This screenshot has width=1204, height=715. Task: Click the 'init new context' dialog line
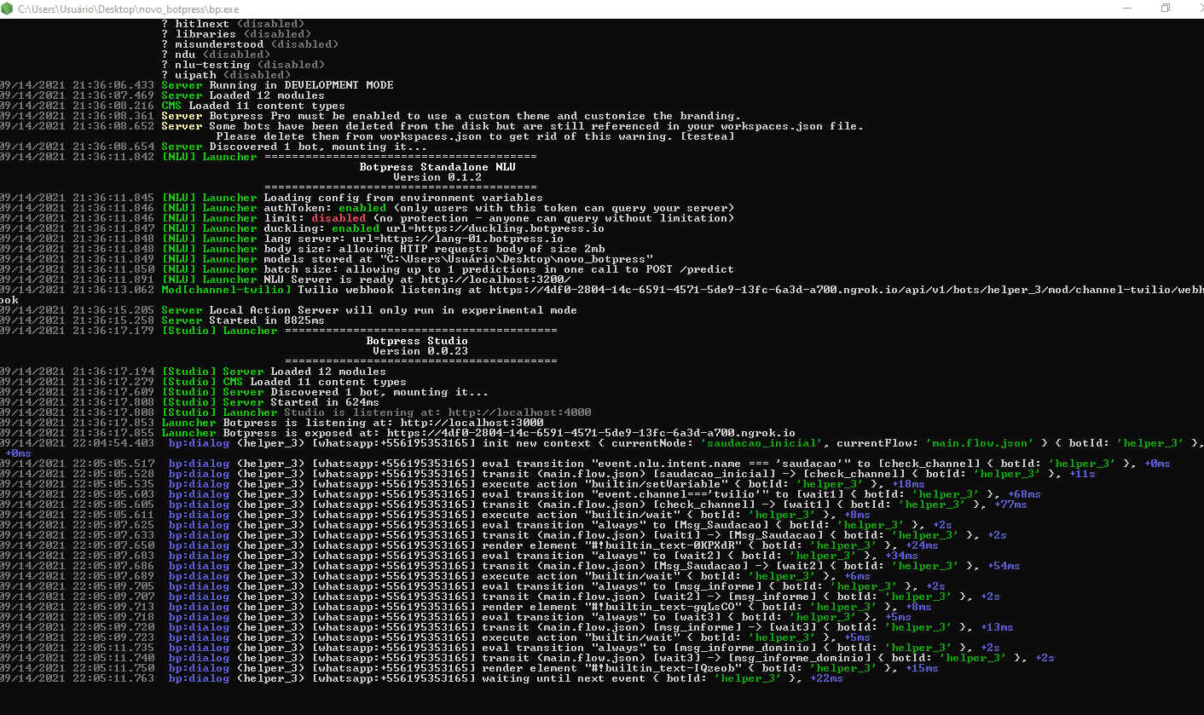coord(601,443)
